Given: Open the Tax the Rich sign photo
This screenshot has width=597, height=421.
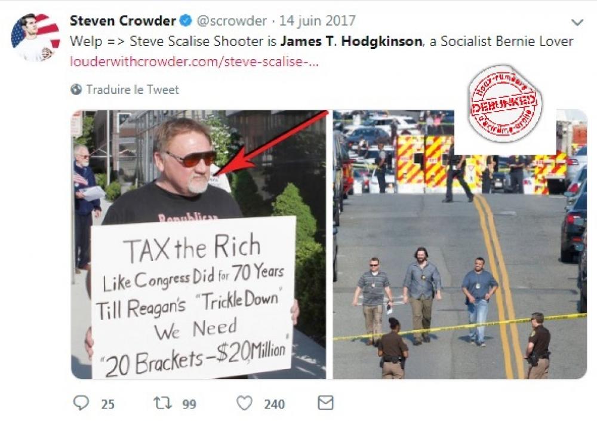Looking at the screenshot, I should pos(199,244).
